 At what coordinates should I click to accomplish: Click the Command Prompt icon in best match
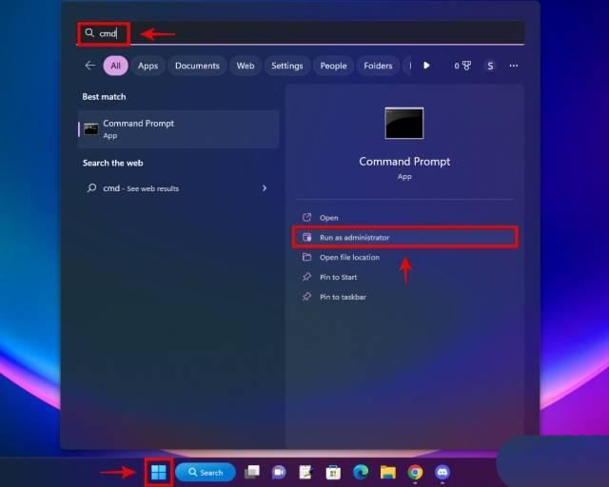(91, 129)
